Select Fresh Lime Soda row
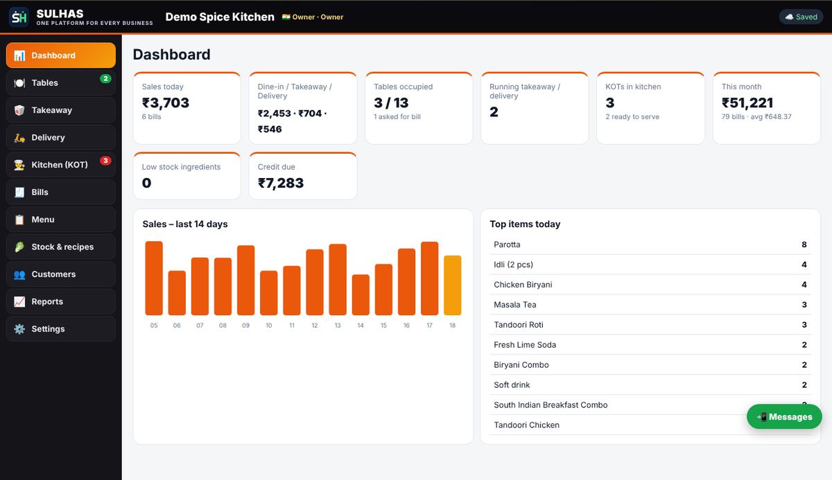832x480 pixels. click(650, 345)
